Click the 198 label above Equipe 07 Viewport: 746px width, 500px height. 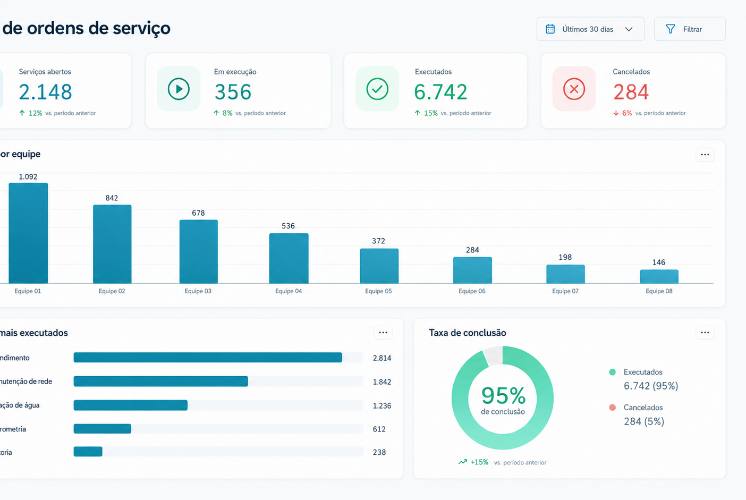tap(565, 257)
